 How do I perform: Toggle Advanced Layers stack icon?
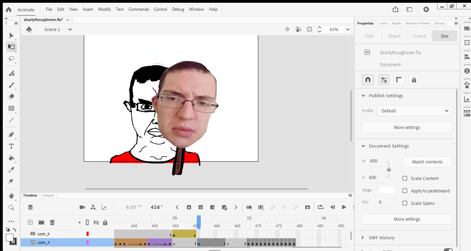tap(30, 207)
